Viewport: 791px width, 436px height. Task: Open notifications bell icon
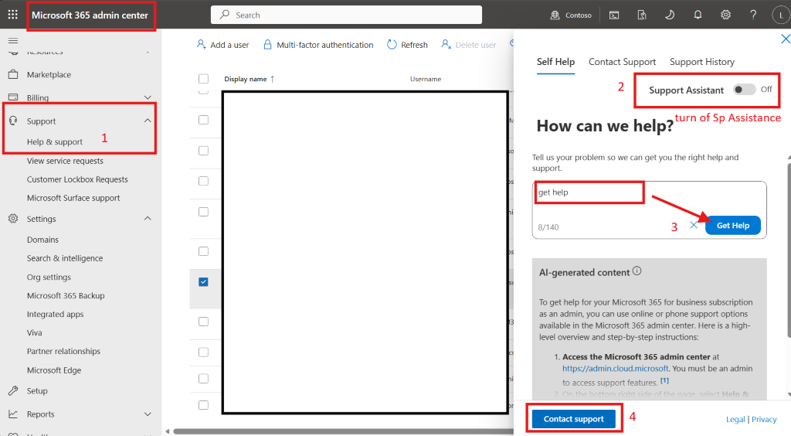pos(698,15)
